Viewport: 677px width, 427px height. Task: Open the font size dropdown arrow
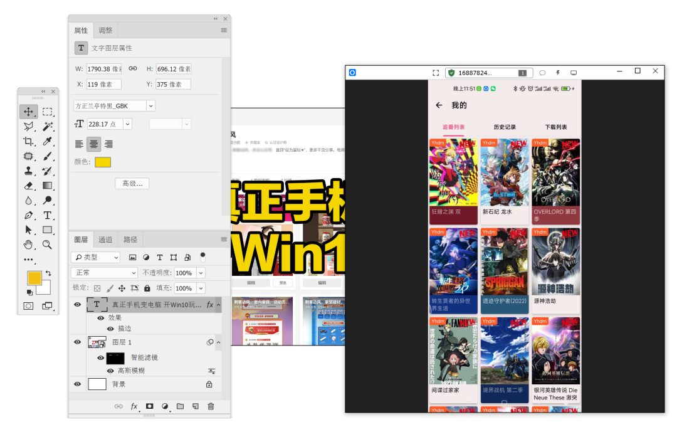point(128,124)
